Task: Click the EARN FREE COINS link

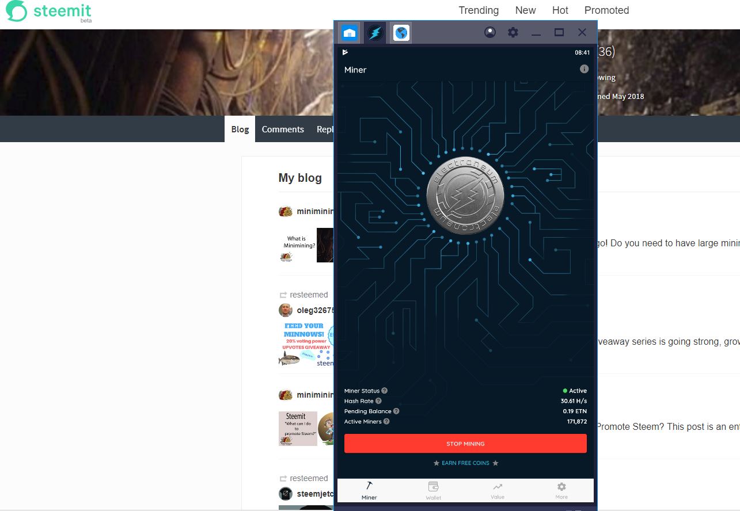Action: click(465, 463)
